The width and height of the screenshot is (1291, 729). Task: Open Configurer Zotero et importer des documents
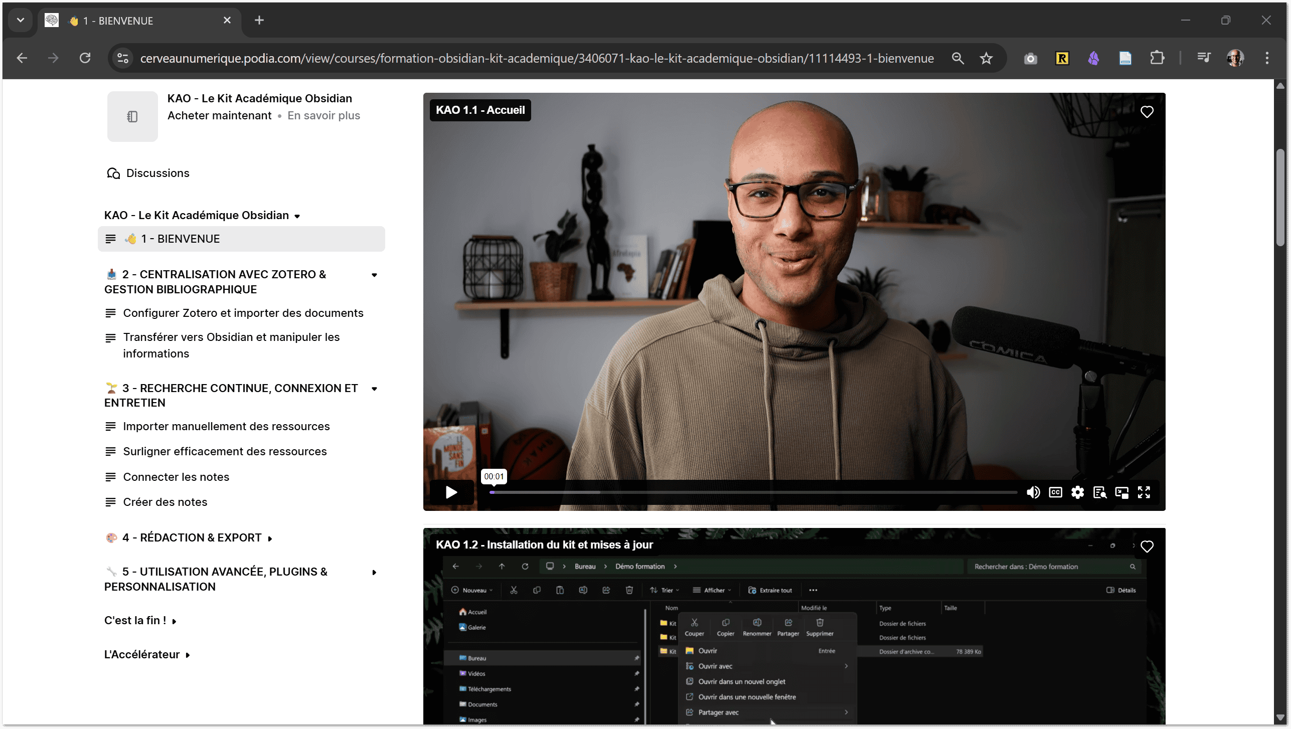coord(243,313)
